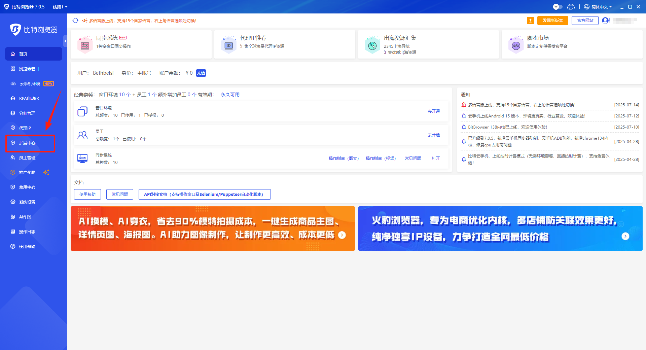The width and height of the screenshot is (646, 350).
Task: Click the next arrow on the 火豹浏览器 banner
Action: (626, 237)
